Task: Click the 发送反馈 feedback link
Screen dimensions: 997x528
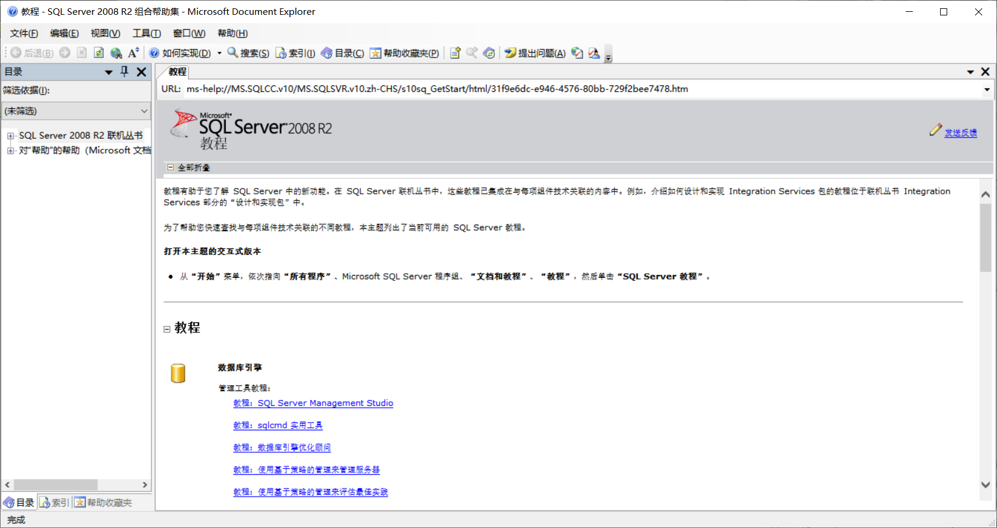Action: pos(960,133)
